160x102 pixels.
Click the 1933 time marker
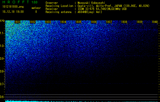pyautogui.click(x=48, y=22)
